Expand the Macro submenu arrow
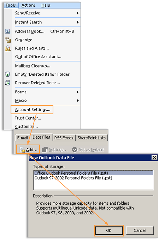 [78, 101]
